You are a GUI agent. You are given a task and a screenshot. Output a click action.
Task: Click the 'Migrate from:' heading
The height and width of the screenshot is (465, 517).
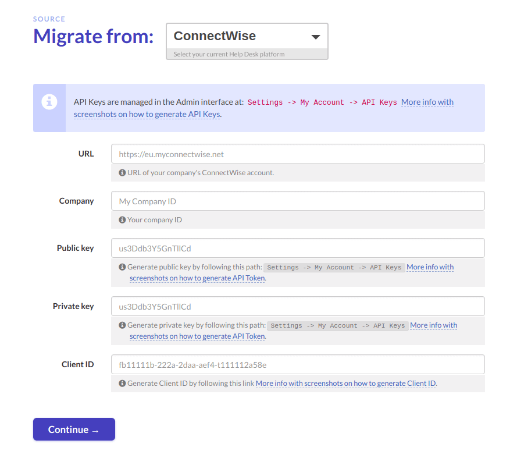click(x=94, y=36)
